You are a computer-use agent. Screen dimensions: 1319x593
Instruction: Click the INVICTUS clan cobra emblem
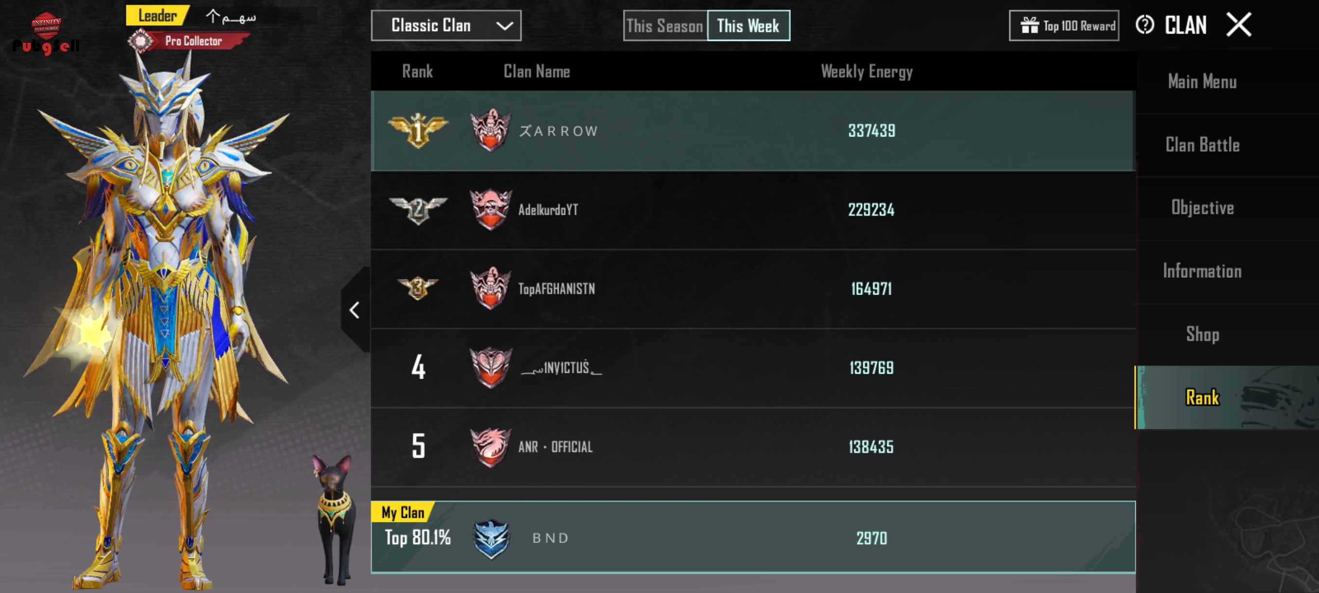pyautogui.click(x=490, y=367)
